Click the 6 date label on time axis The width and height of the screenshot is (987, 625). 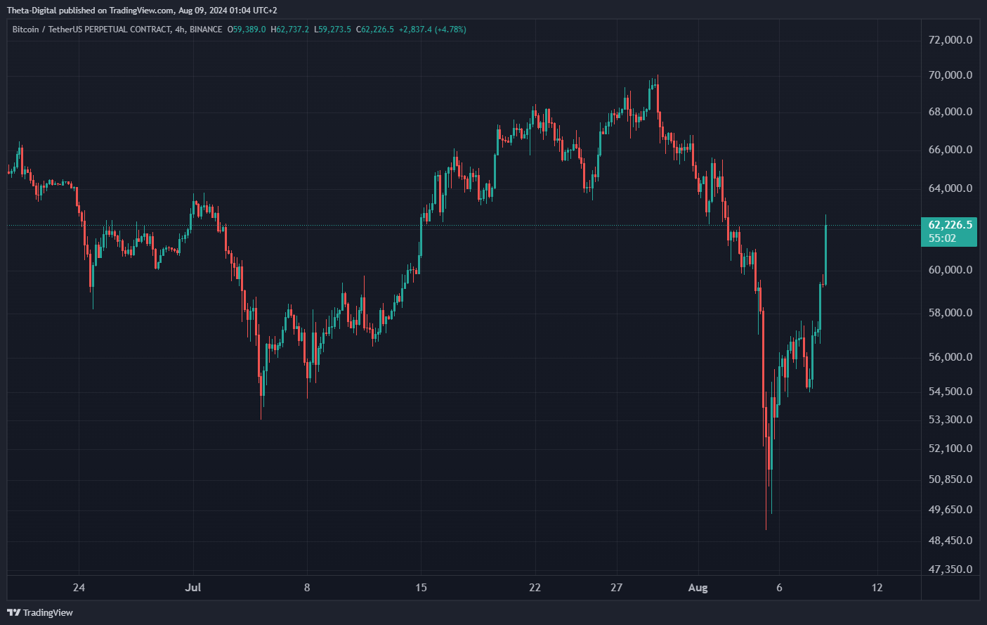[779, 588]
